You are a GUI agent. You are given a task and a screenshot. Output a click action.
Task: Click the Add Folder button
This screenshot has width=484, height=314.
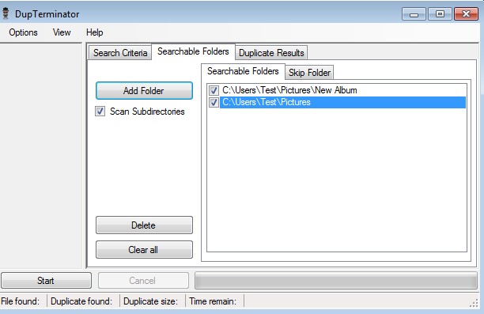click(x=144, y=91)
